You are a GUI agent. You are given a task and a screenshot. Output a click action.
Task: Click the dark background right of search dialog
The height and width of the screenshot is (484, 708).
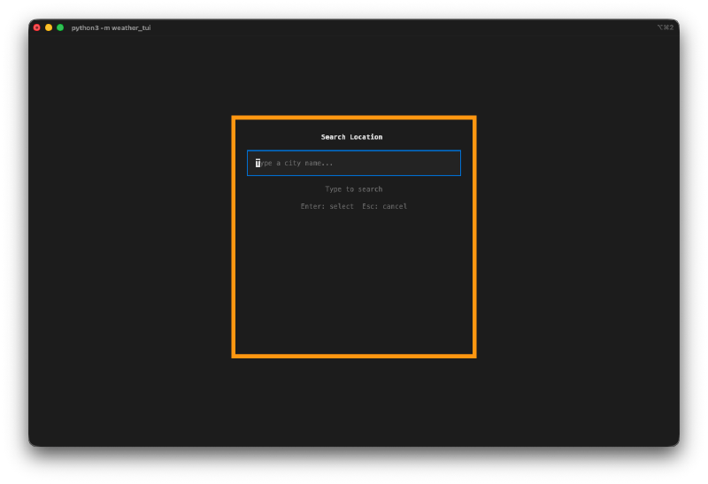pyautogui.click(x=575, y=239)
